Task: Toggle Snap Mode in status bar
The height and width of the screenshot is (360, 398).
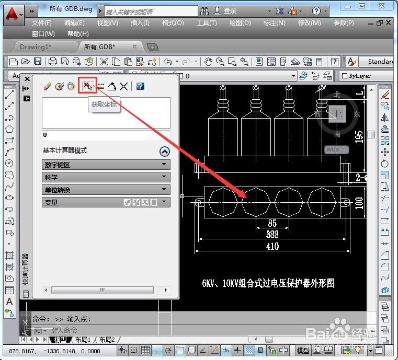Action: 134,351
